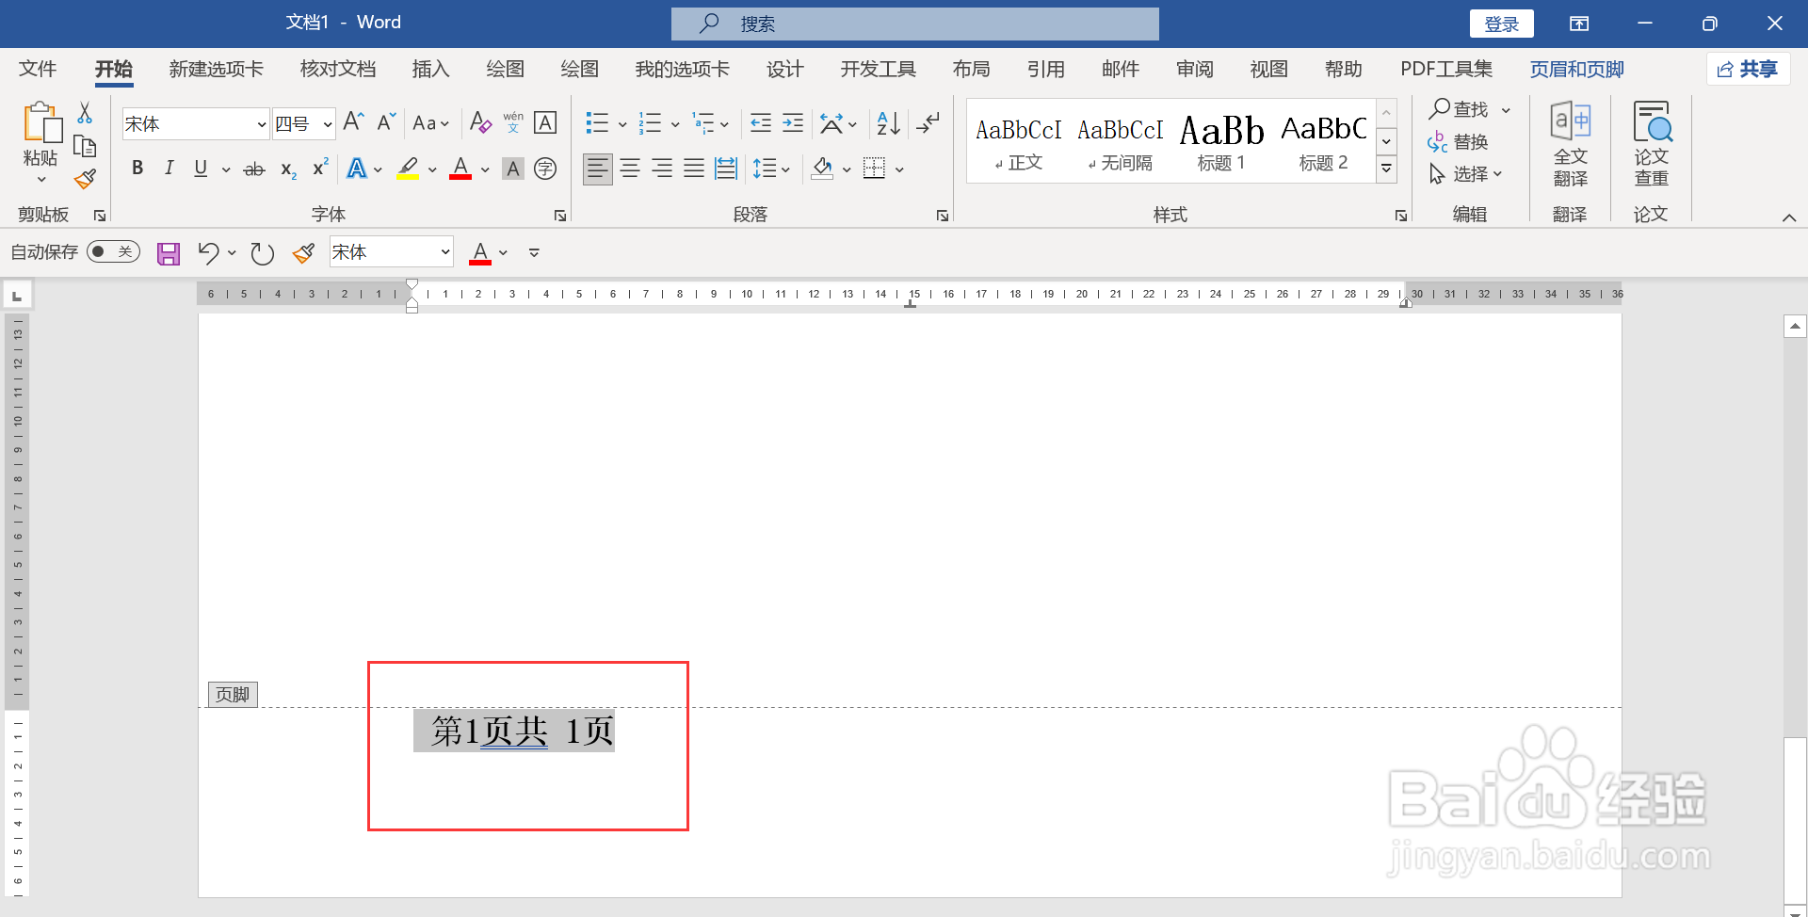Image resolution: width=1808 pixels, height=917 pixels.
Task: Apply red font color in quick access toolbar
Action: click(480, 252)
